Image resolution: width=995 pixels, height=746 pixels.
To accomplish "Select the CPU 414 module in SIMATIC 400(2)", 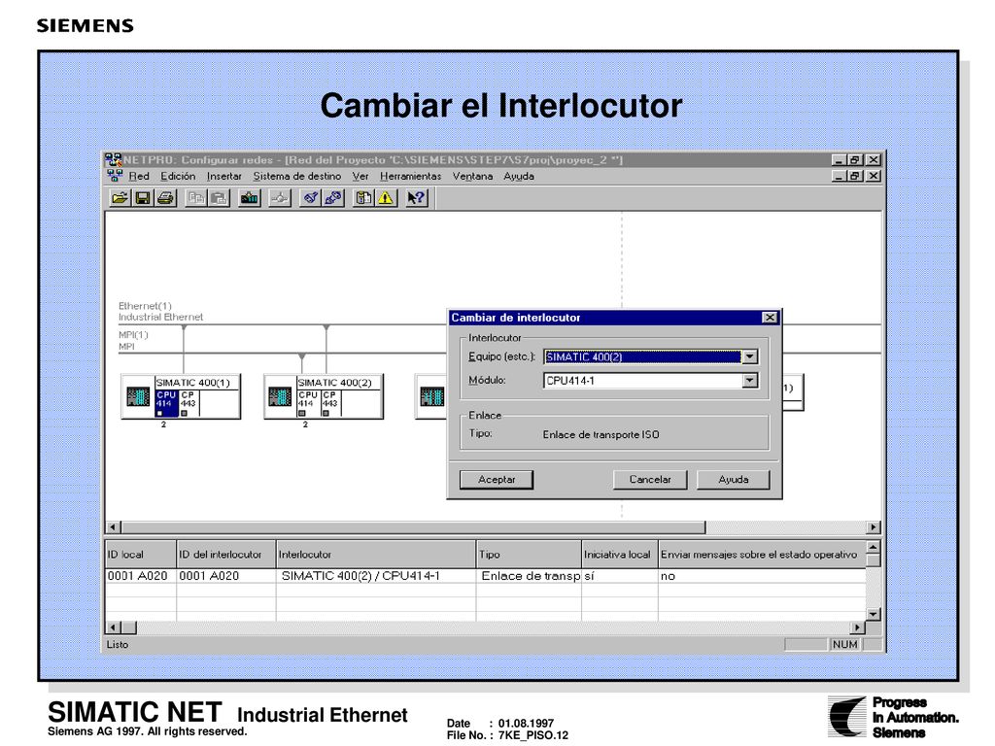I will [x=308, y=403].
